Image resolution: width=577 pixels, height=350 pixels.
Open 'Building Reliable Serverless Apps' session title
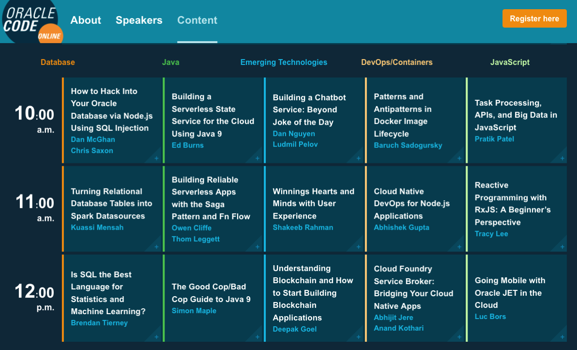(x=211, y=198)
